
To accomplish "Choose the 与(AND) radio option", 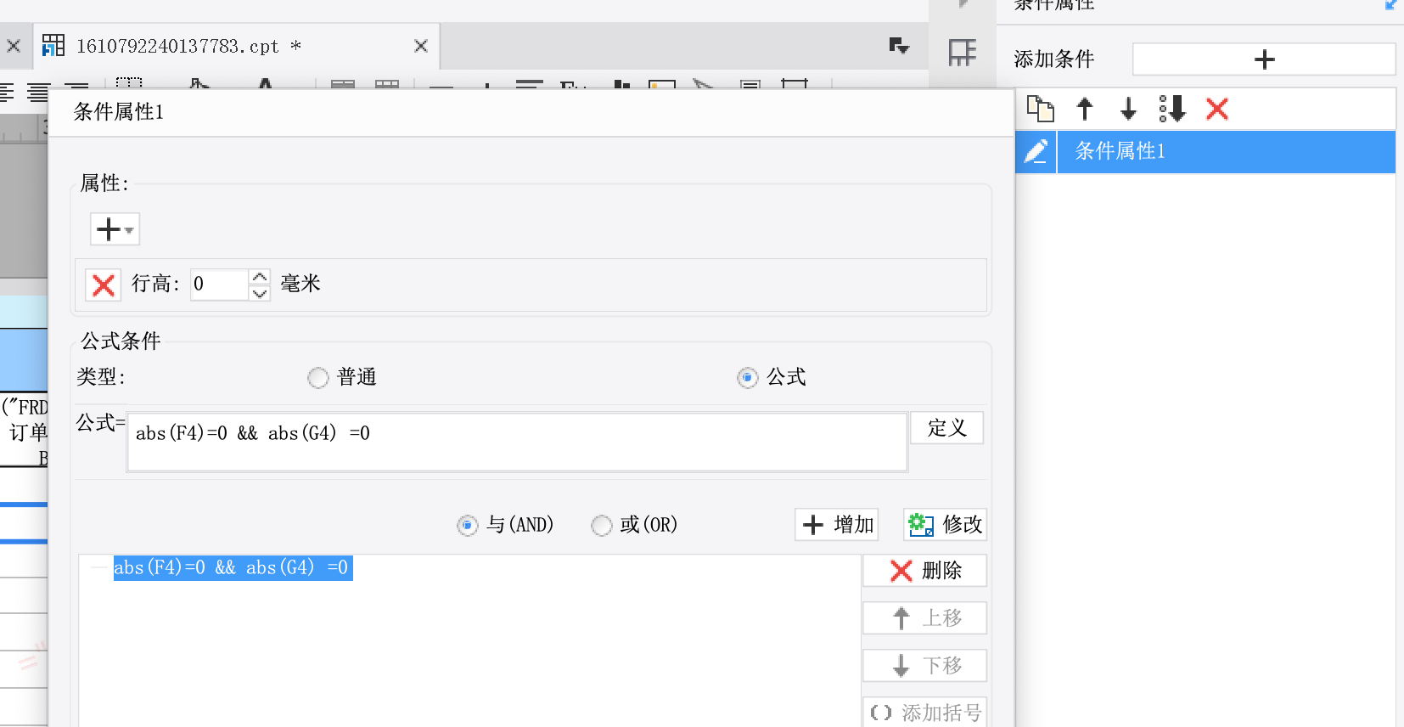I will [467, 526].
